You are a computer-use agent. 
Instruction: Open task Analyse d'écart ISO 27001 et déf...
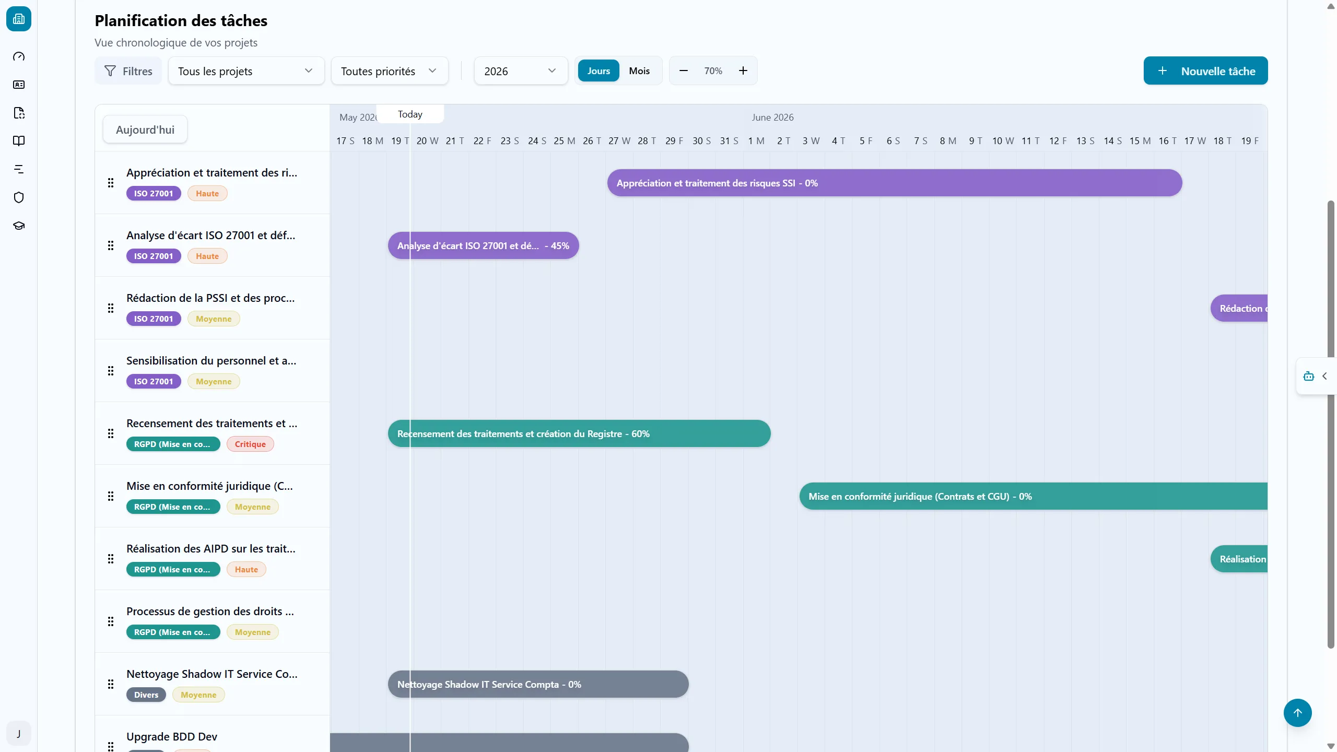click(x=210, y=235)
